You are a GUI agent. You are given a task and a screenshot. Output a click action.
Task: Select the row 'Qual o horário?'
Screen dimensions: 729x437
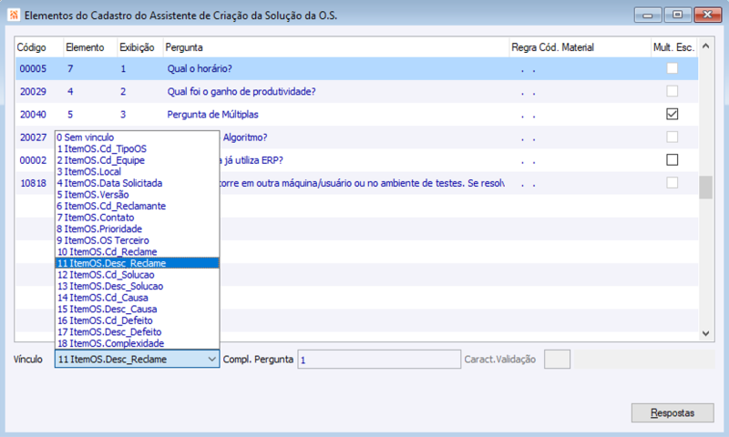(x=356, y=68)
